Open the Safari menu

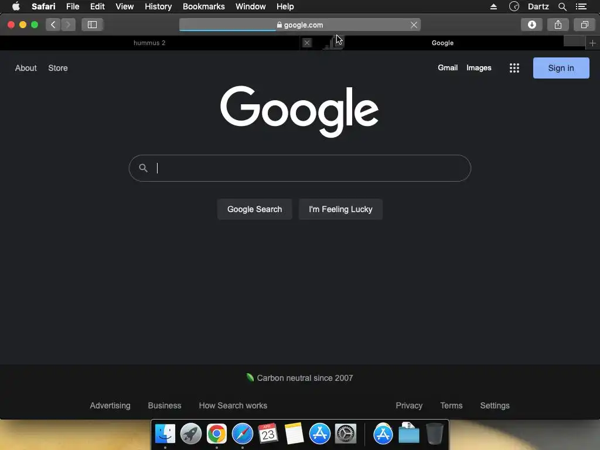(x=43, y=6)
